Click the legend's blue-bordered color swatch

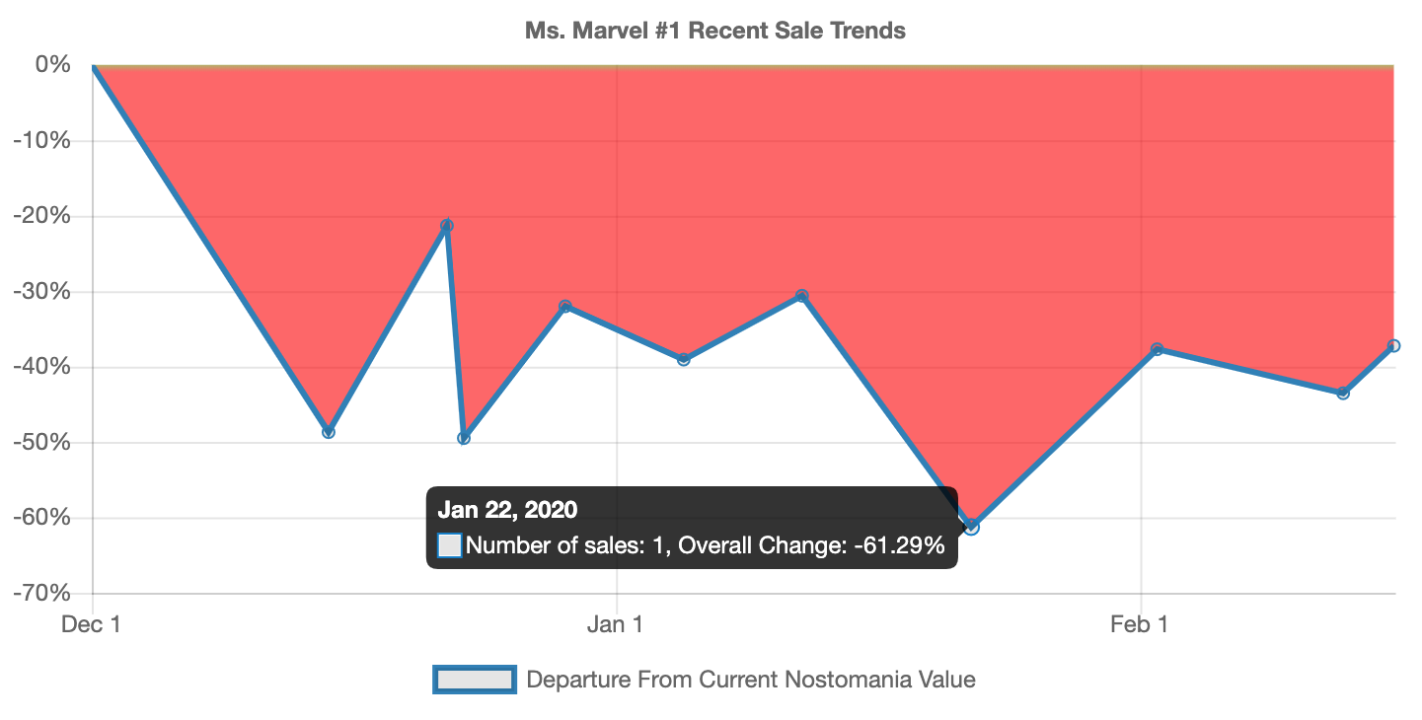[x=475, y=680]
